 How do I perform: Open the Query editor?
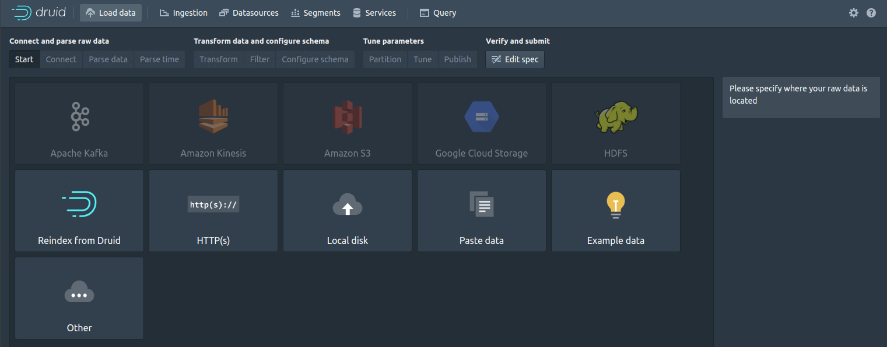[x=437, y=12]
